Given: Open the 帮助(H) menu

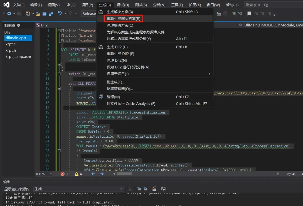Looking at the screenshot, I should tap(232, 5).
